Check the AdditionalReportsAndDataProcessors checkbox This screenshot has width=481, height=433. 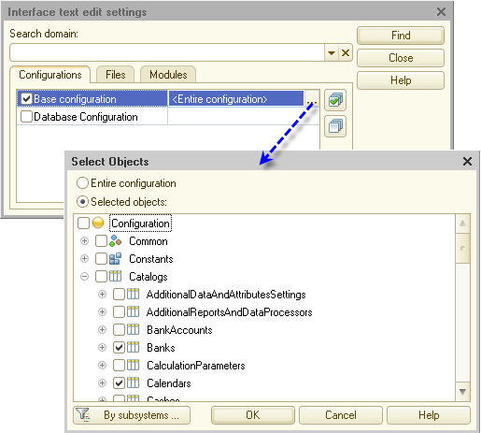[x=119, y=312]
